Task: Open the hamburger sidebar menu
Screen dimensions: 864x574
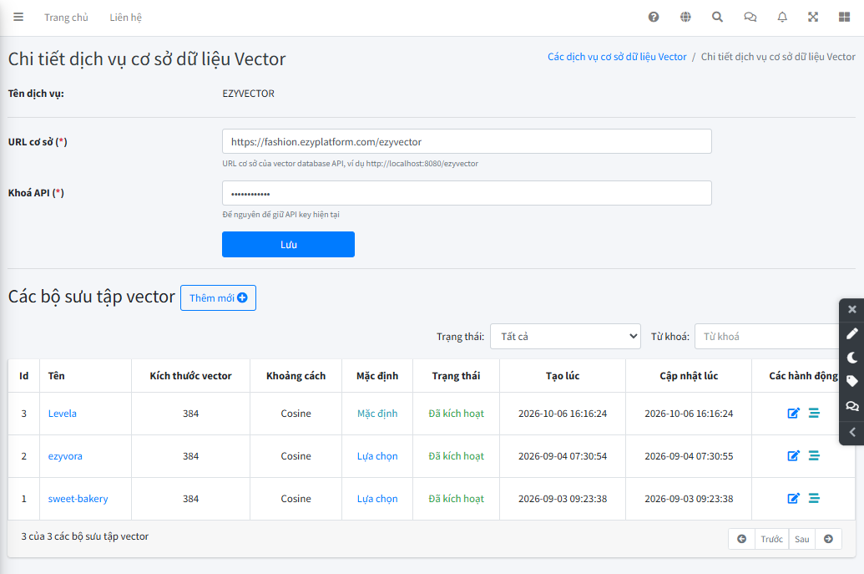Action: 18,17
